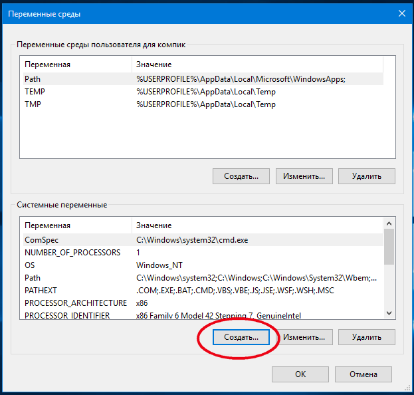Viewport: 414px width, 395px height.
Task: Click system variables scrollbar thumb
Action: [389, 247]
